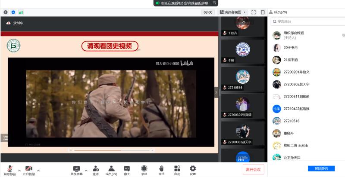
Task: Enter full screen mode from top bar
Action: [254, 12]
